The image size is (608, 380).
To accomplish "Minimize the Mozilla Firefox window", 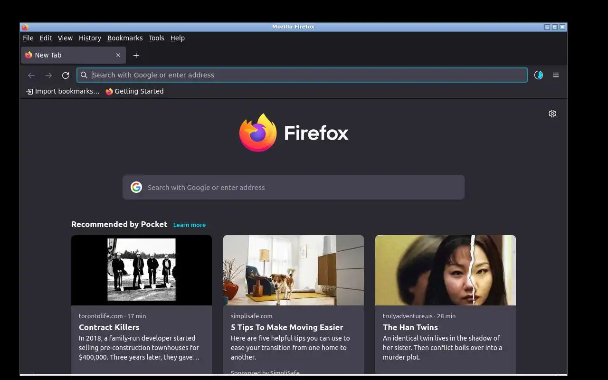I will [x=547, y=27].
